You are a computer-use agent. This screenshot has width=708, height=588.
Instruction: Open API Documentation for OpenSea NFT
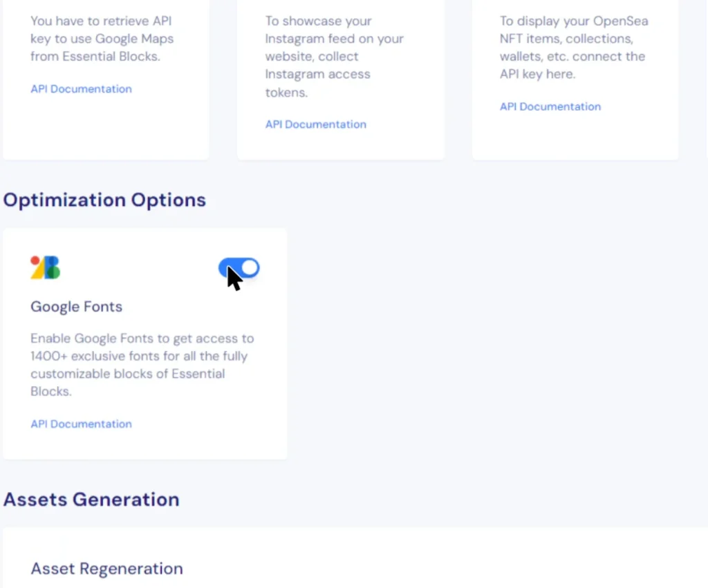pos(550,106)
